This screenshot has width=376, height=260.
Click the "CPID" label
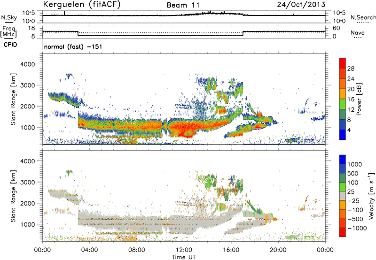pyautogui.click(x=10, y=45)
